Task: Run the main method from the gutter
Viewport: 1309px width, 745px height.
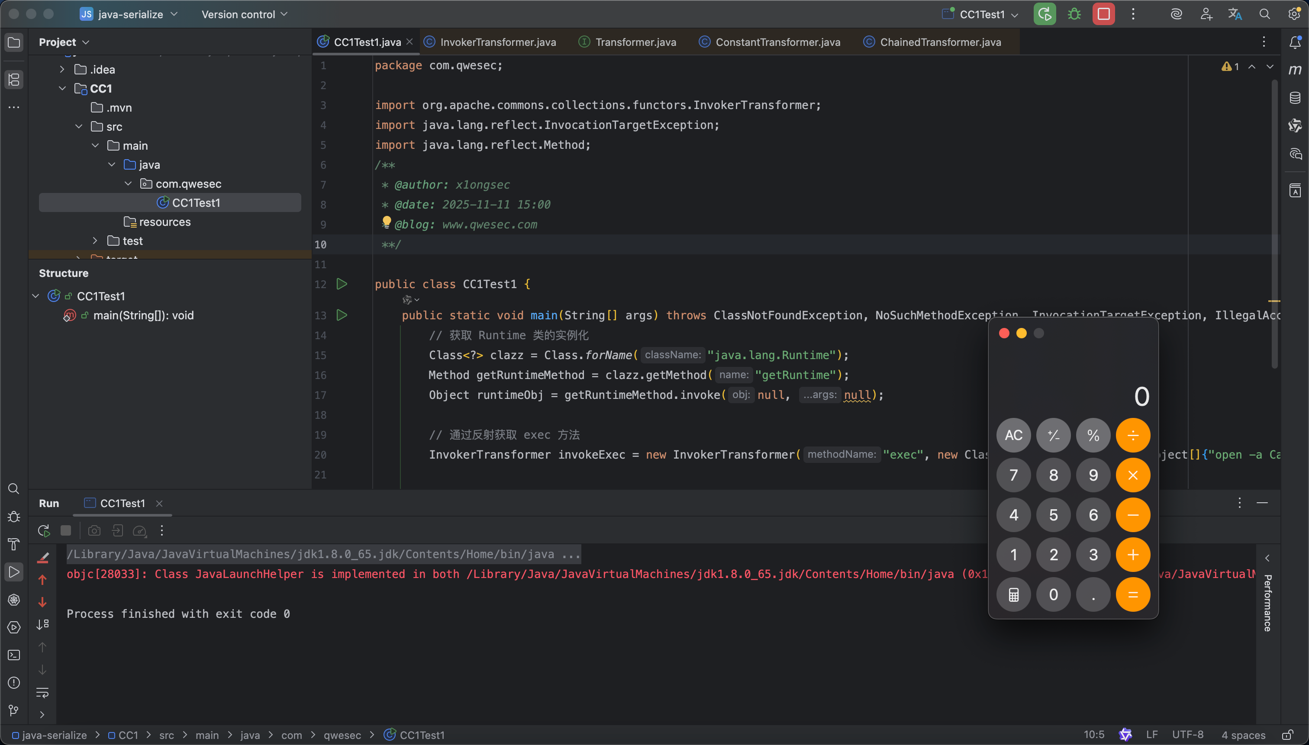Action: pos(342,315)
